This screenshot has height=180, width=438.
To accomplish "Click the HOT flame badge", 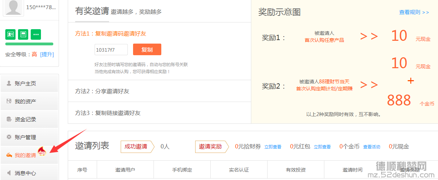I will pyautogui.click(x=42, y=152).
